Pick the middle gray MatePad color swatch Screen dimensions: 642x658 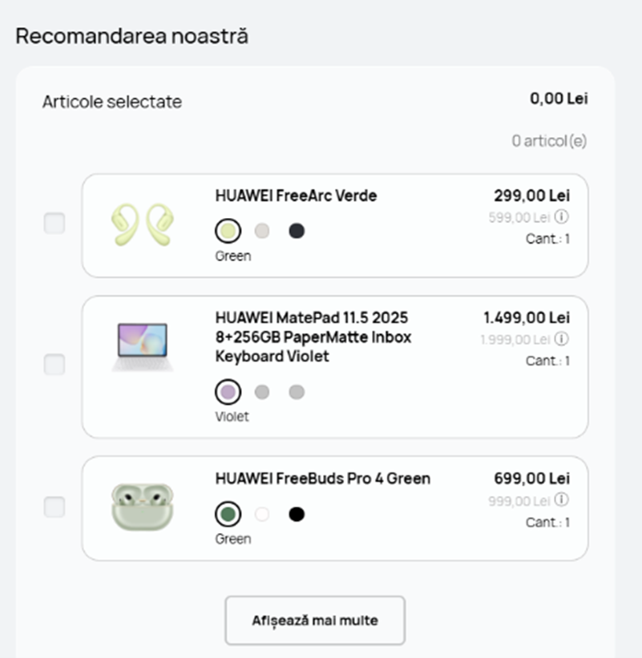pyautogui.click(x=262, y=392)
